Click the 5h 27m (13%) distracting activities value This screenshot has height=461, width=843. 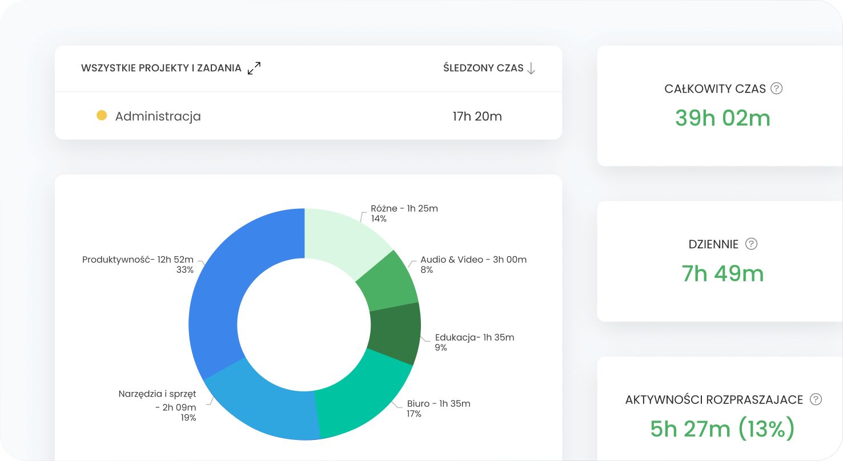[722, 428]
